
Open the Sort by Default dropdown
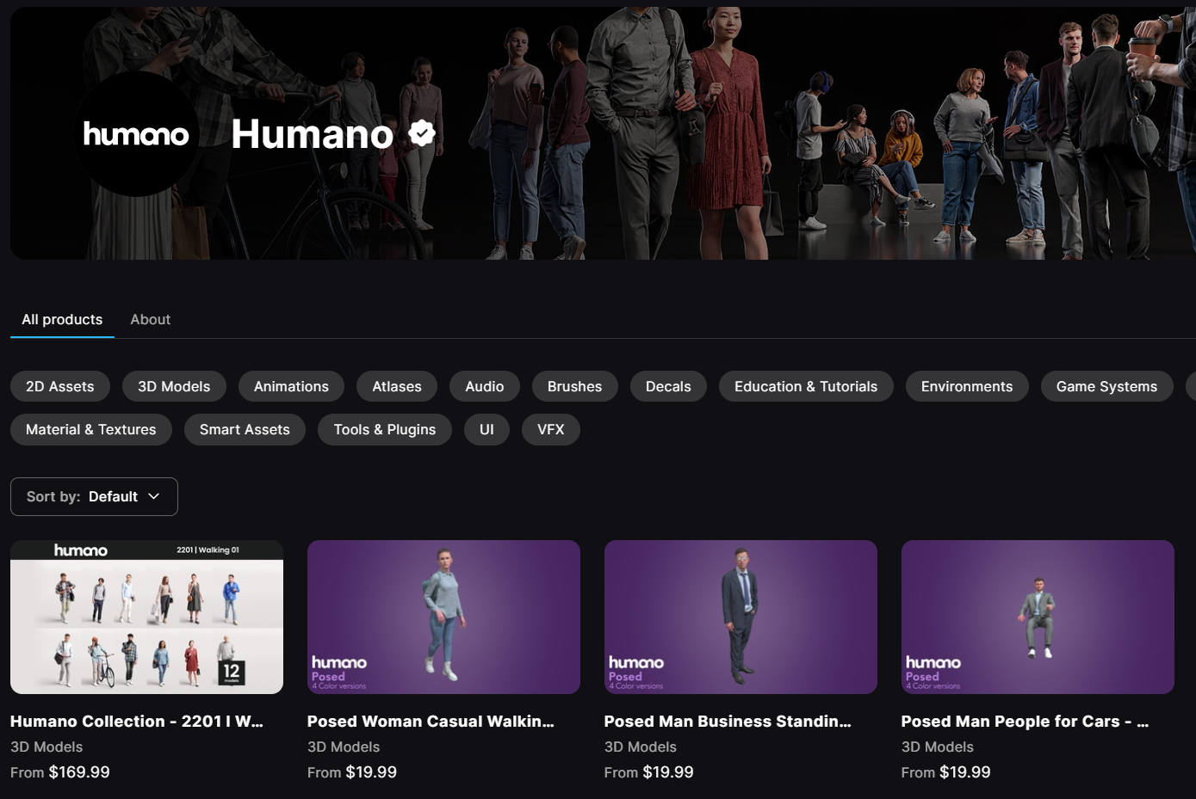tap(94, 496)
